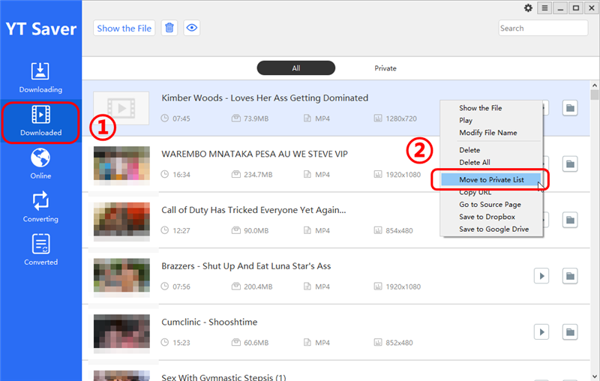Open the Online browser section

point(40,163)
